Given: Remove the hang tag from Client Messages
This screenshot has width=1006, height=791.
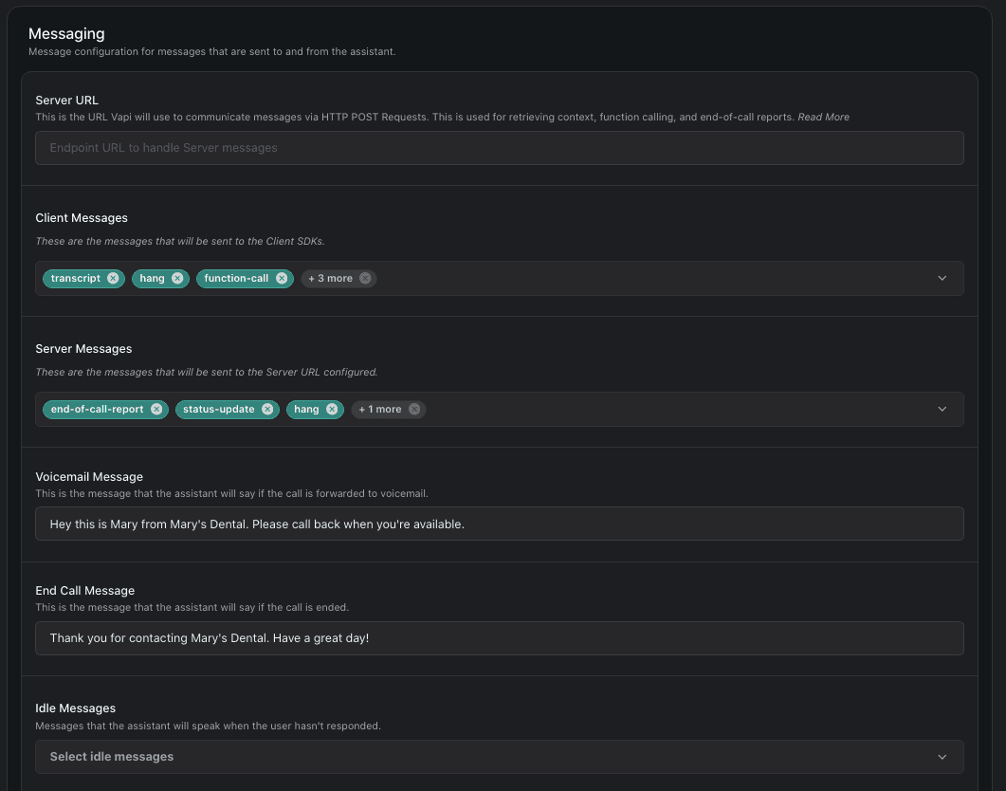Looking at the screenshot, I should coord(177,279).
